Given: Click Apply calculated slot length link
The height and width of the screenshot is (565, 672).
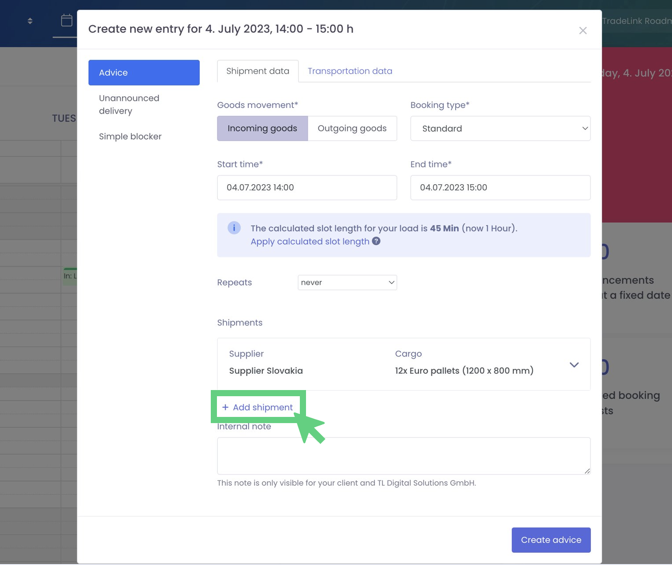Looking at the screenshot, I should [310, 242].
